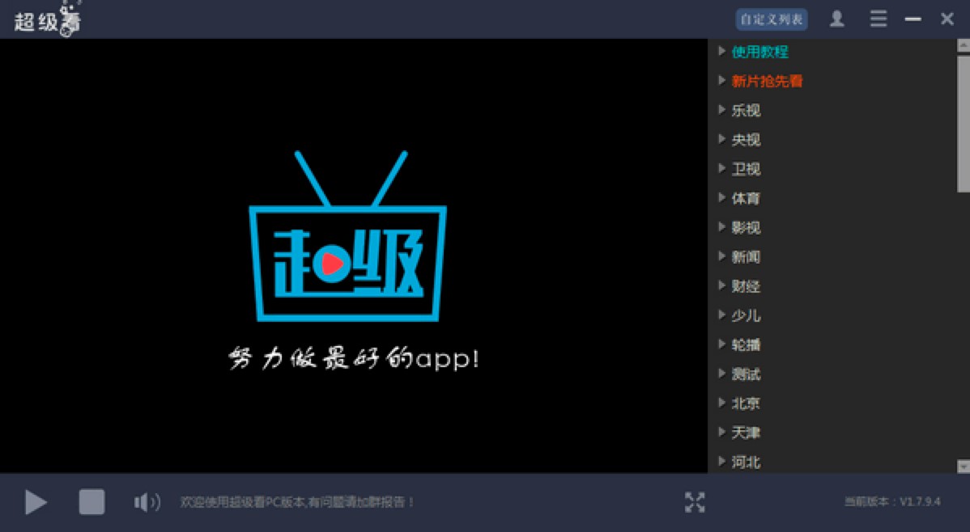Expand the 财经 category arrow

[x=721, y=285]
